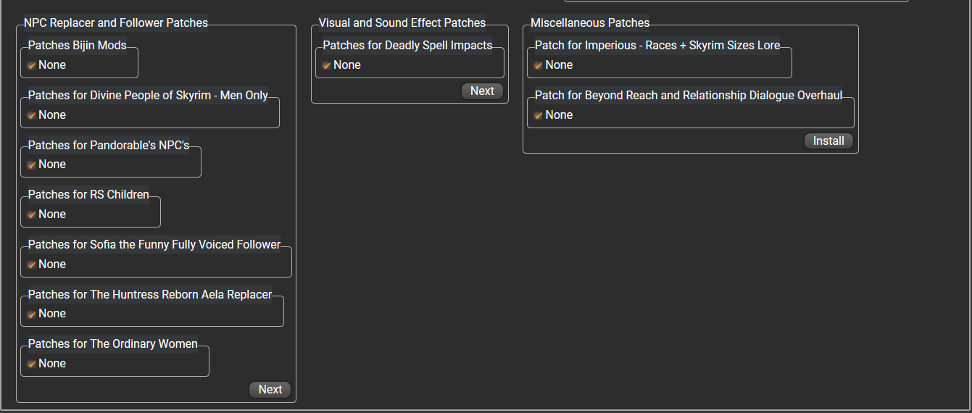Toggle None for Beyond Reach Relationship Dialogue patch
The height and width of the screenshot is (413, 972).
(539, 115)
